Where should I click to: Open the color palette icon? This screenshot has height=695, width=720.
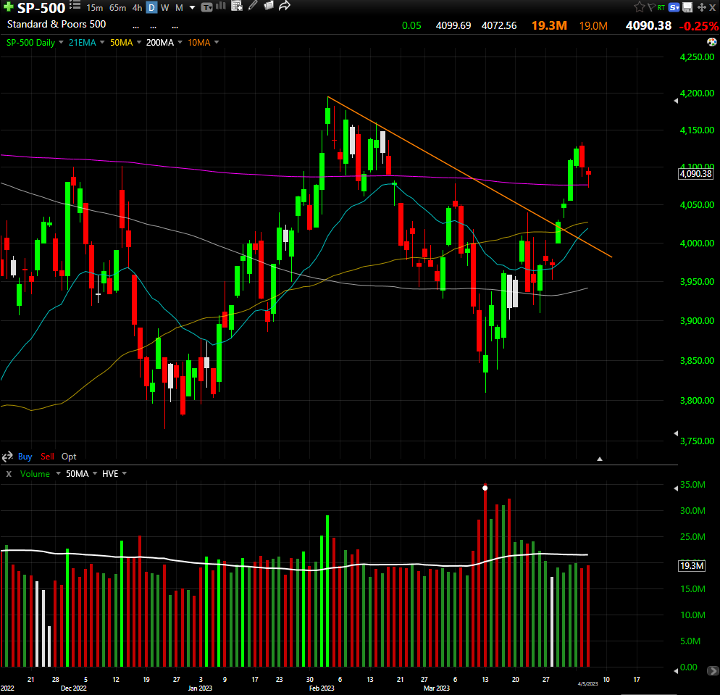712,42
